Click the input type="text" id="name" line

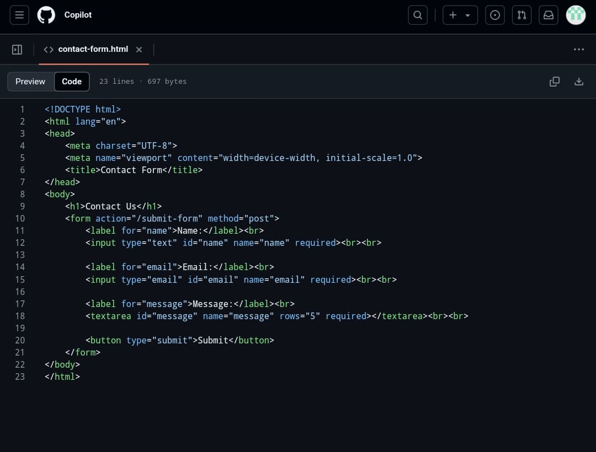(233, 243)
